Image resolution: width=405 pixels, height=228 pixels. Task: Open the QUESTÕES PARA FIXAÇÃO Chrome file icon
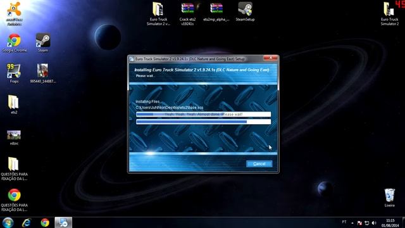pos(14,200)
